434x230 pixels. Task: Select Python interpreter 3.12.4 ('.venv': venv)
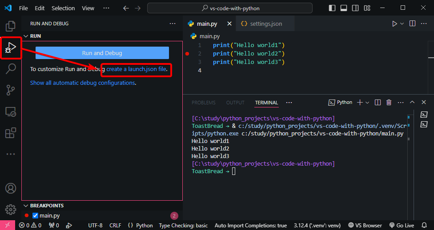[x=317, y=225]
